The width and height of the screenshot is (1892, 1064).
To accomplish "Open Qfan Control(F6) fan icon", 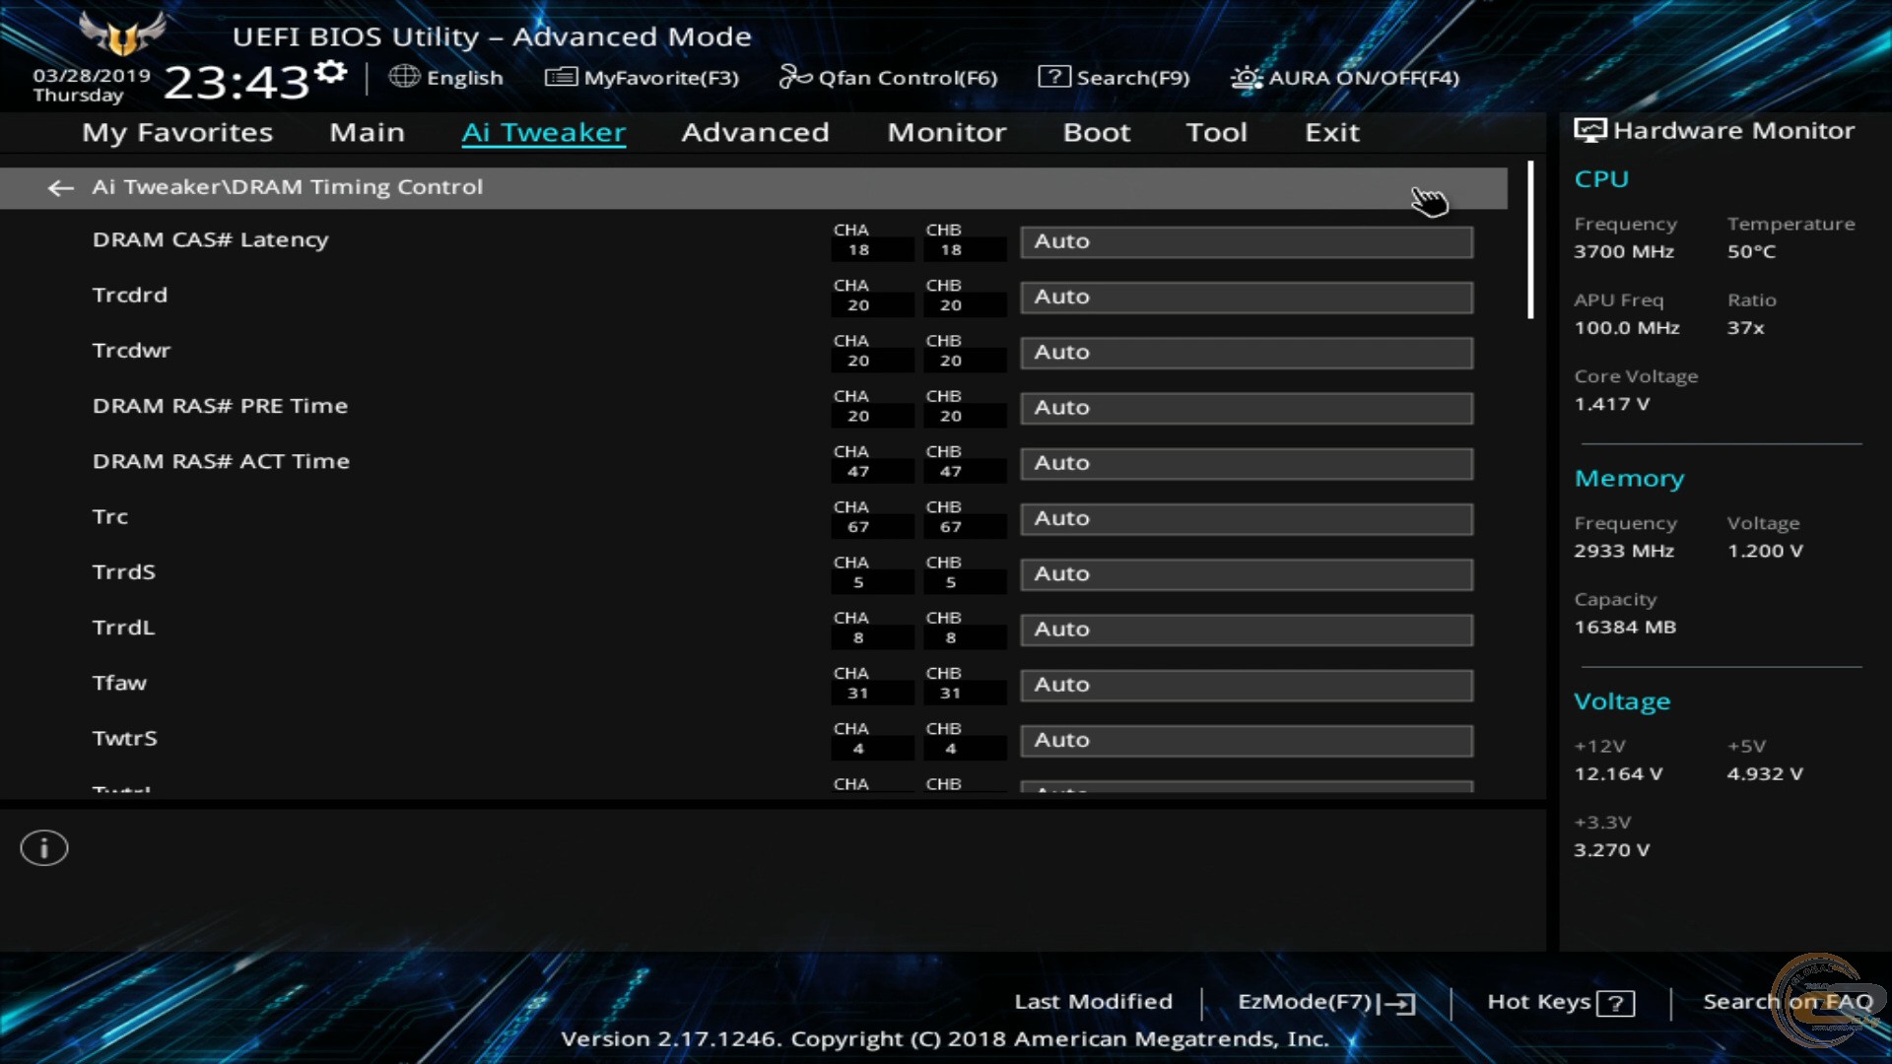I will tap(795, 77).
